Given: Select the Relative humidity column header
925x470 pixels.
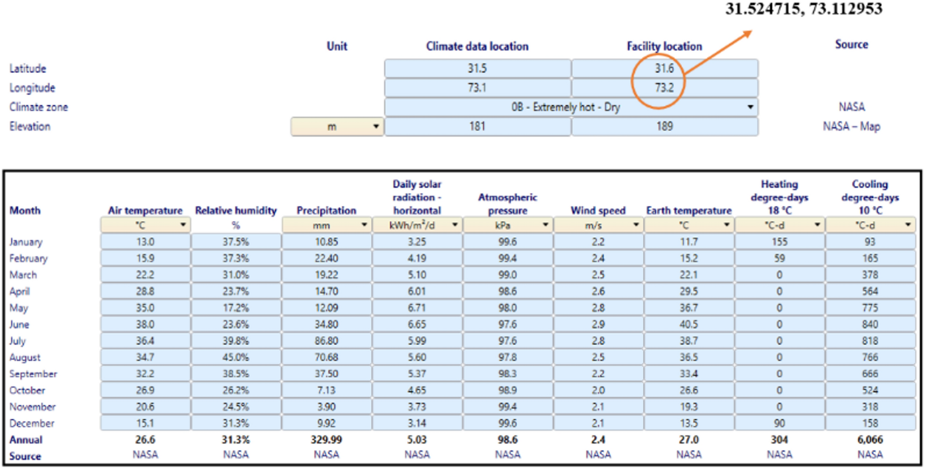Looking at the screenshot, I should coord(236,211).
